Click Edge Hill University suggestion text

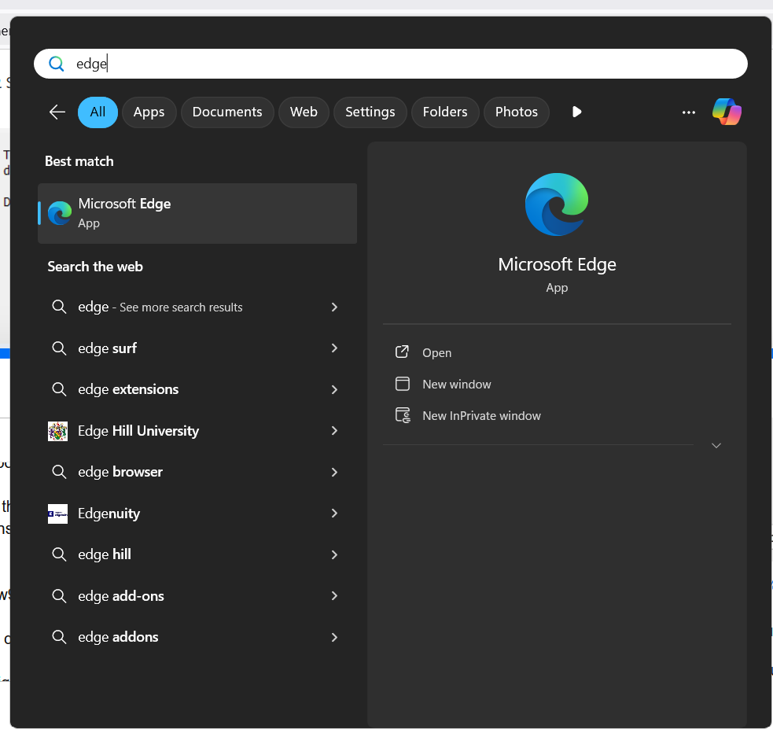(138, 431)
